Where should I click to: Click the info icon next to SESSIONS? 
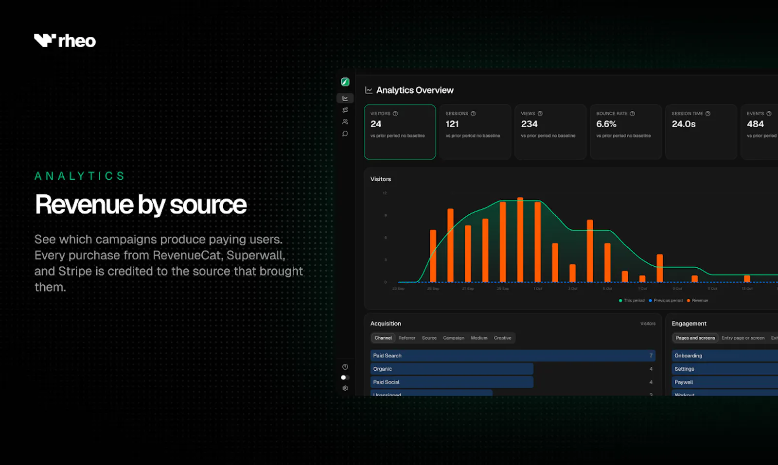tap(473, 114)
